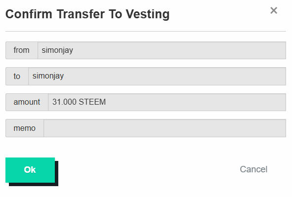Click the horizontal divider under the title
292x197 pixels.
146,31
